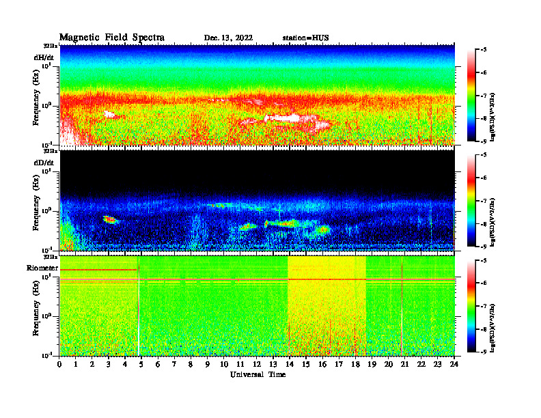Click the time-axis tick label "6"
The width and height of the screenshot is (541, 418).
(x=158, y=365)
